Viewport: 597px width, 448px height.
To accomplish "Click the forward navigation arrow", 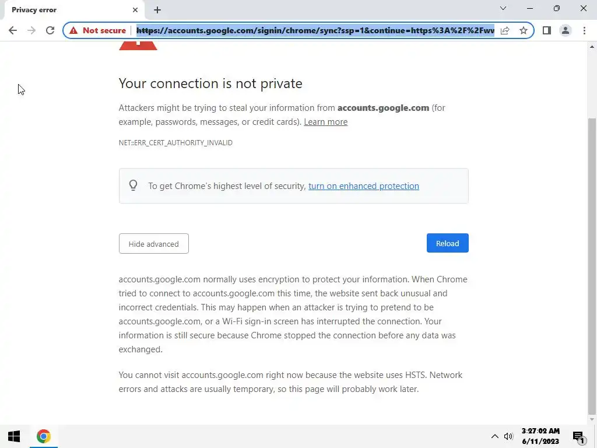I will pyautogui.click(x=31, y=30).
